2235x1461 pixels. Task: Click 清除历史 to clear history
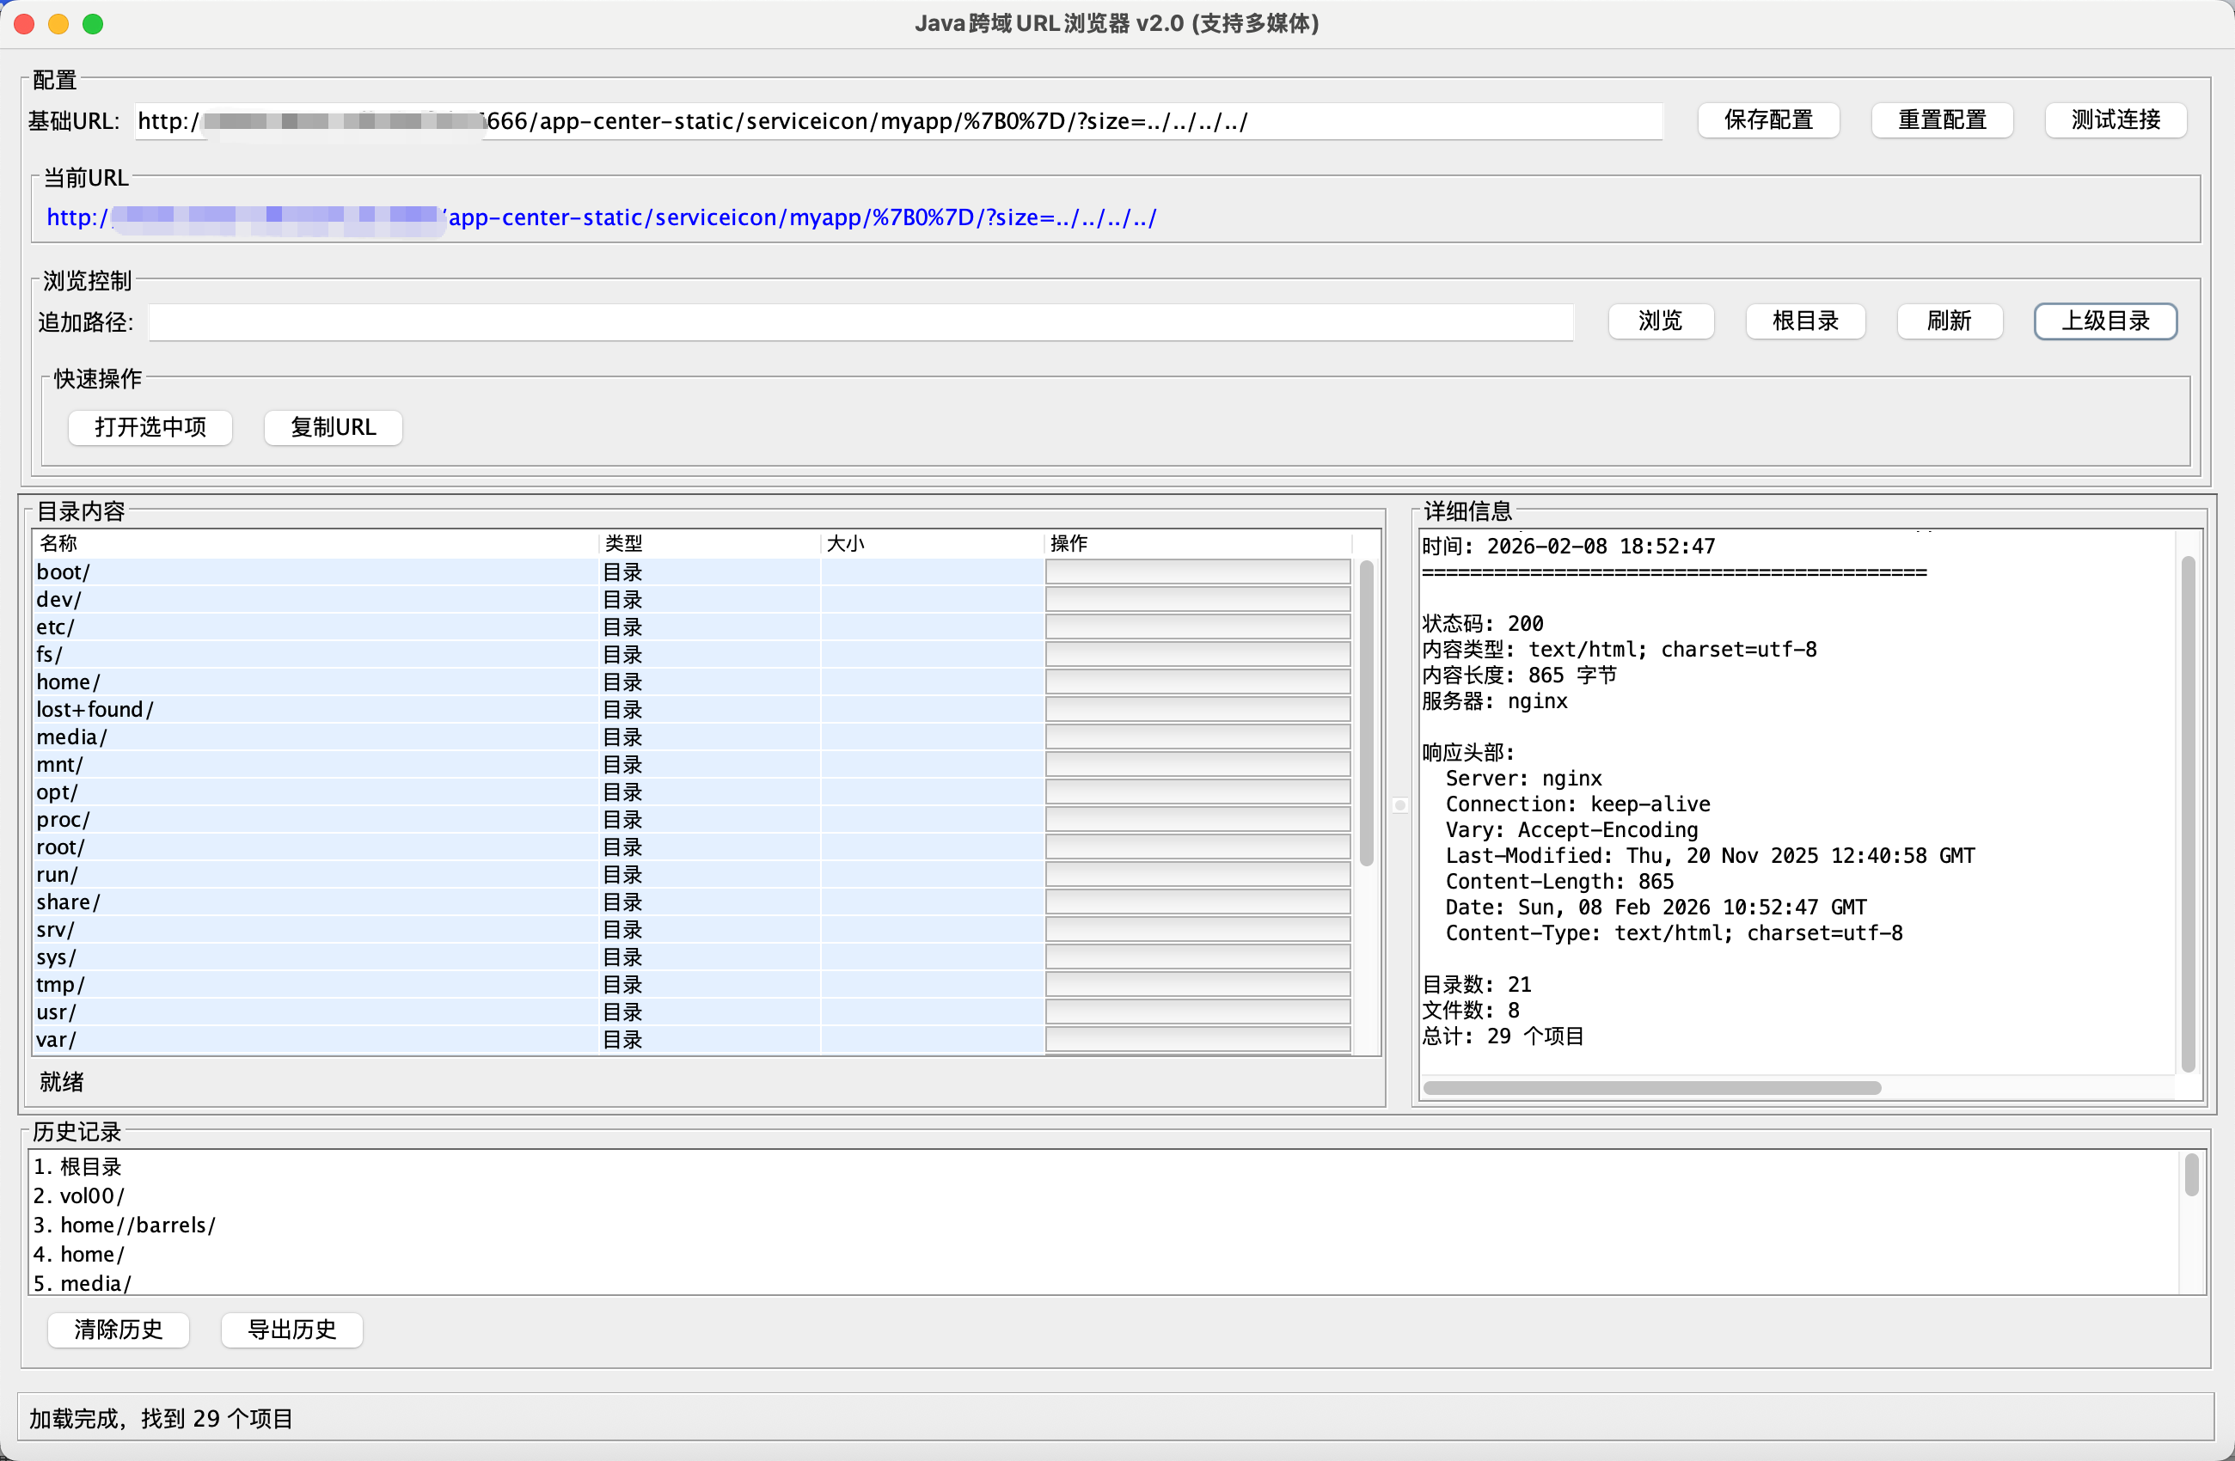pos(119,1330)
